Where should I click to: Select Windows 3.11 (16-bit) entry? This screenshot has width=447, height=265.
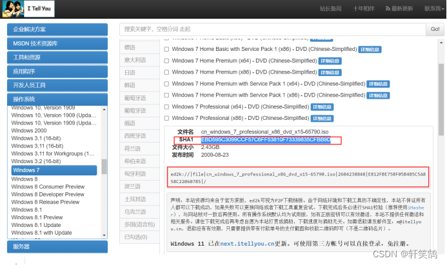[x=37, y=146]
